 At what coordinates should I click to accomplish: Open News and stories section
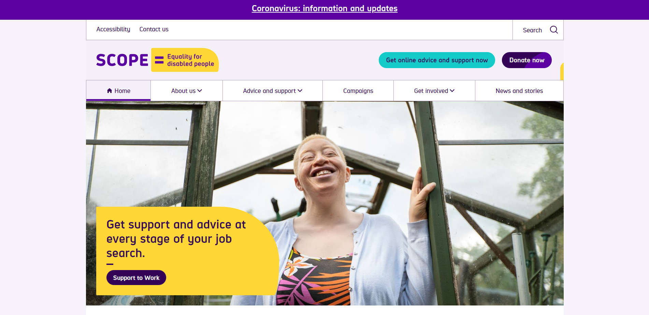(519, 91)
